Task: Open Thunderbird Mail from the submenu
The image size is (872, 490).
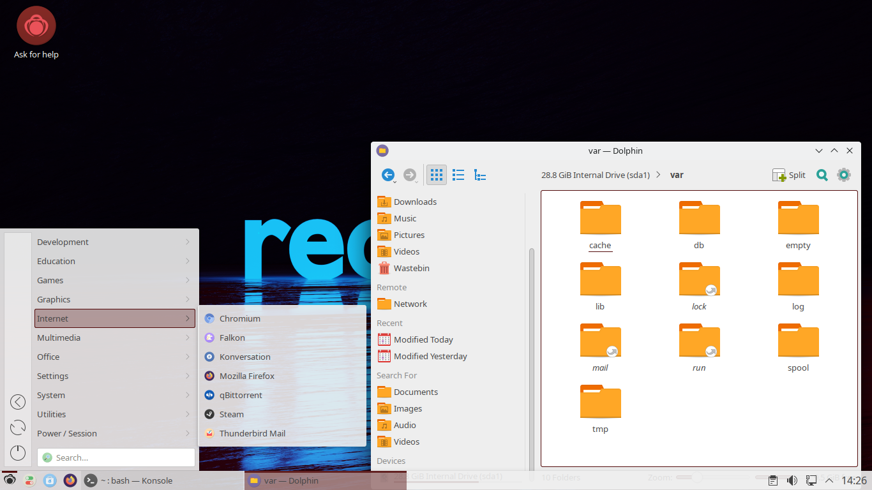Action: tap(283, 433)
